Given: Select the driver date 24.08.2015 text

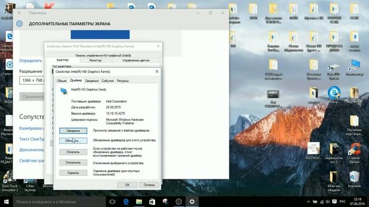Looking at the screenshot, I should 113,108.
